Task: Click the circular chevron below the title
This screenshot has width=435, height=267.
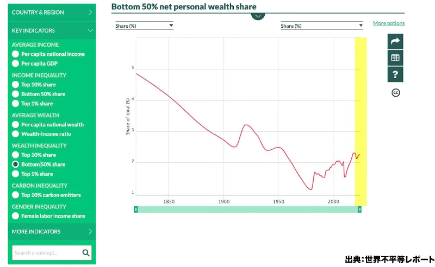Action: (258, 15)
